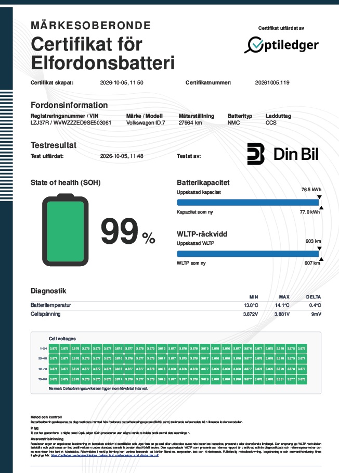
Task: Click the maximum temperature 14.1°C
Action: point(282,305)
